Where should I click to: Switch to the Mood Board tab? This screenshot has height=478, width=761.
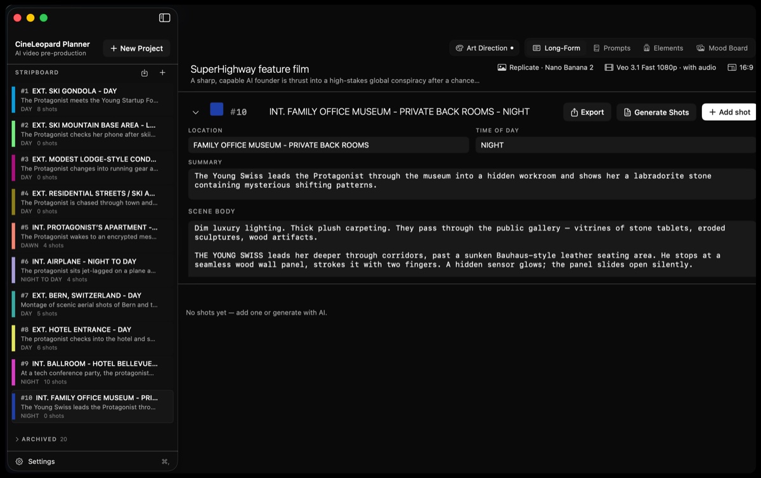722,48
